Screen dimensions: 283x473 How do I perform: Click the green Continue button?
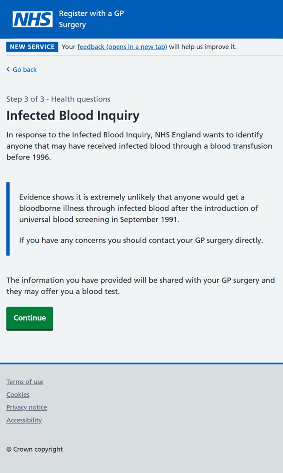coord(29,318)
